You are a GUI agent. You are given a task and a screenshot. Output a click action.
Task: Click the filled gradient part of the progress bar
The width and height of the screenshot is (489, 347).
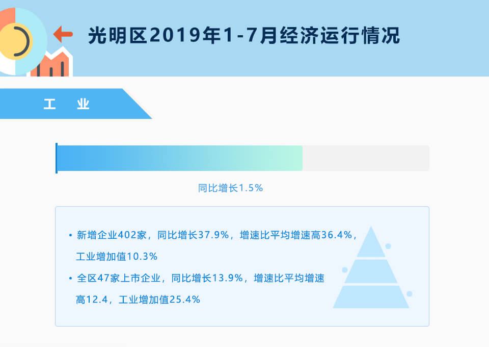(180, 158)
